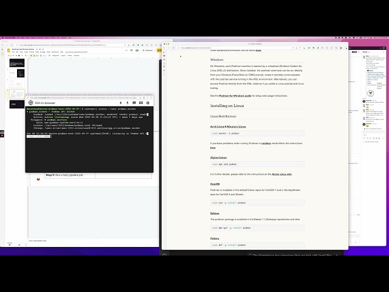Open the File menu in Google Slides

[x=13, y=52]
